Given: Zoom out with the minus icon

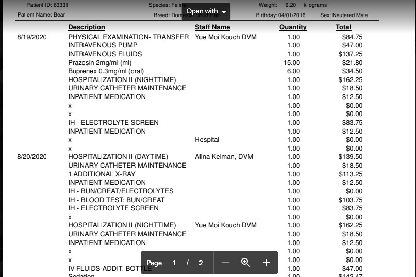Looking at the screenshot, I should [225, 263].
